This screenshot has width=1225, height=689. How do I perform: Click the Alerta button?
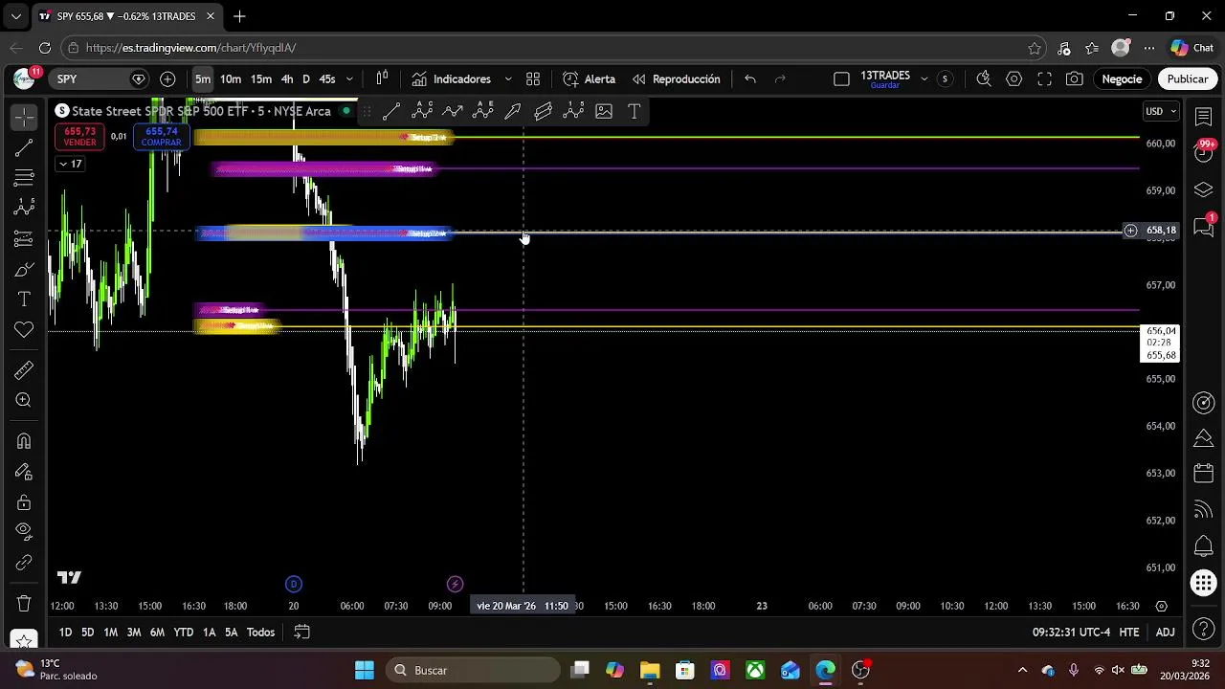[590, 79]
